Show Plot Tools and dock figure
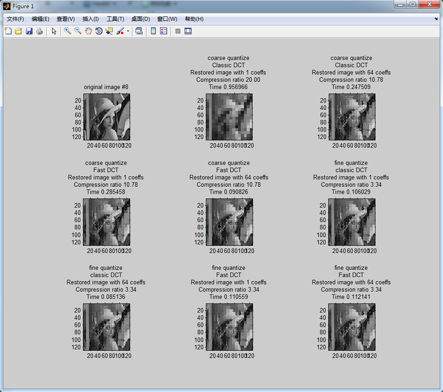This screenshot has height=392, width=443. pyautogui.click(x=188, y=31)
